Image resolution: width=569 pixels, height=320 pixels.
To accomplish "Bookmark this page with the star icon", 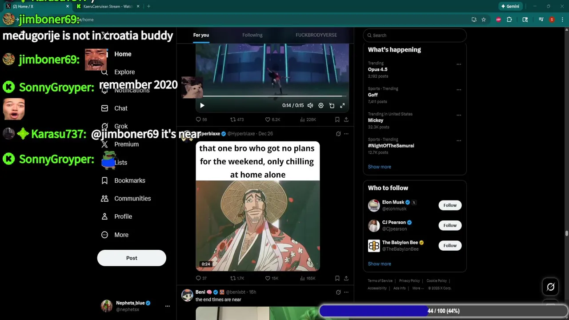I will tap(484, 20).
